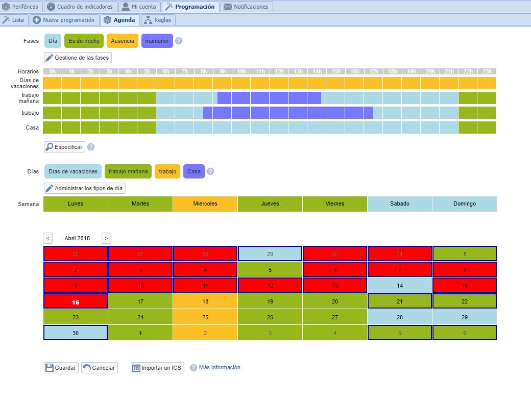
Task: Open the Reglas sub-tab
Action: 158,20
